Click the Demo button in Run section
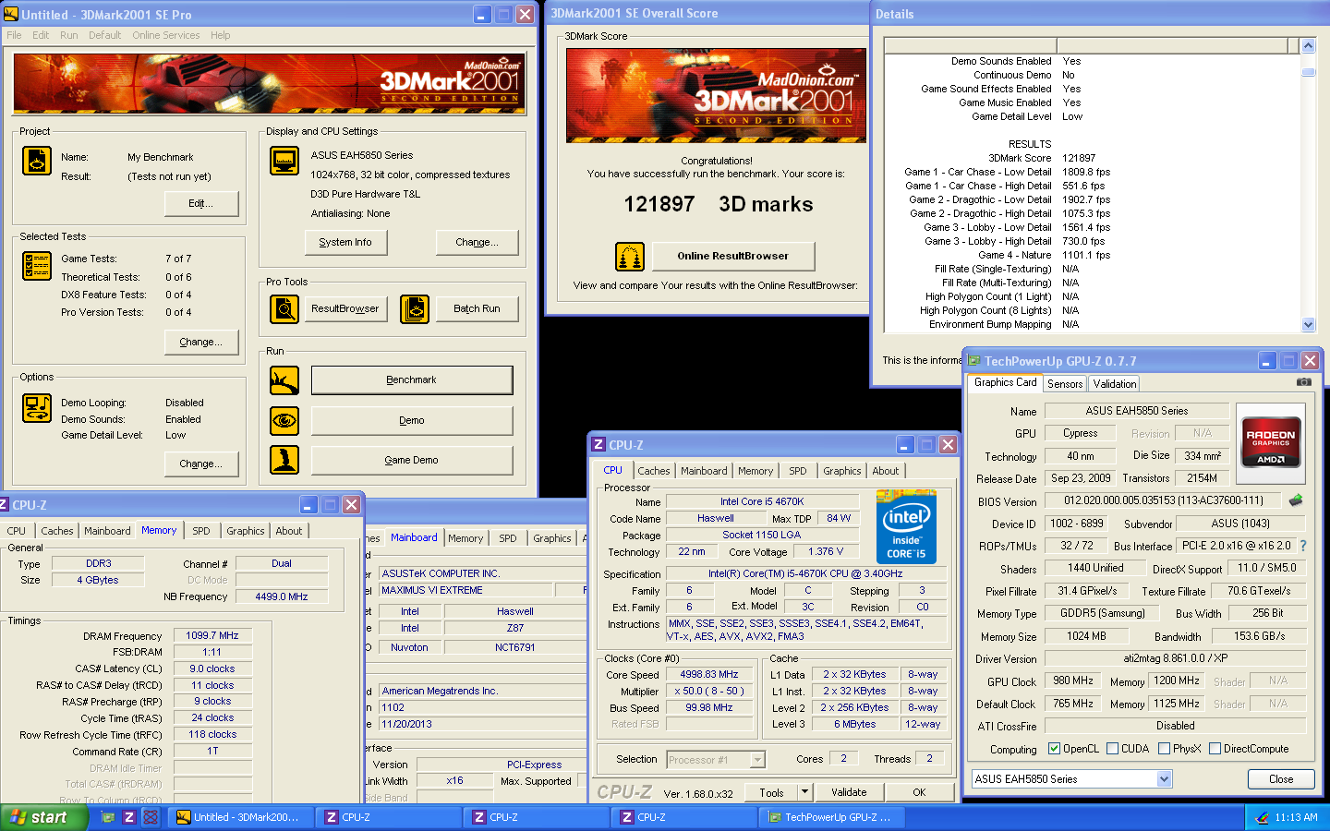1330x831 pixels. 412,421
